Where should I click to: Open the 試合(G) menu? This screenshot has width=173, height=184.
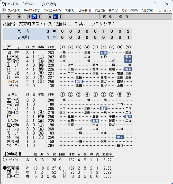pyautogui.click(x=100, y=11)
